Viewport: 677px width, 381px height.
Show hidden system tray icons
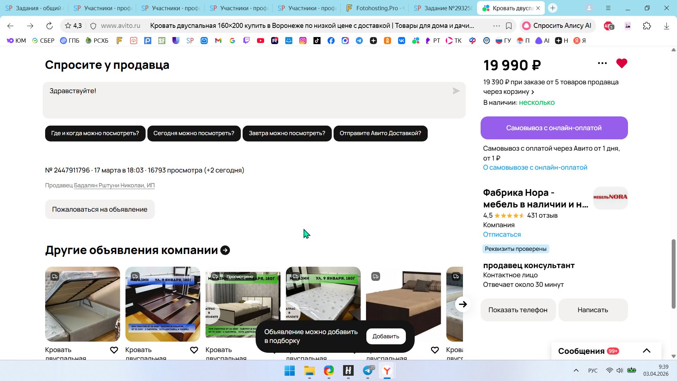coord(576,370)
